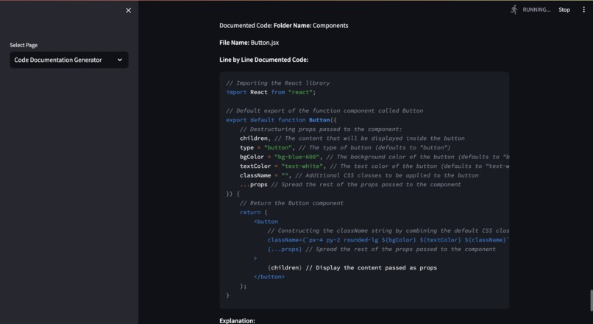593x324 pixels.
Task: Click '// Constructing the className string' comment
Action: 388,230
